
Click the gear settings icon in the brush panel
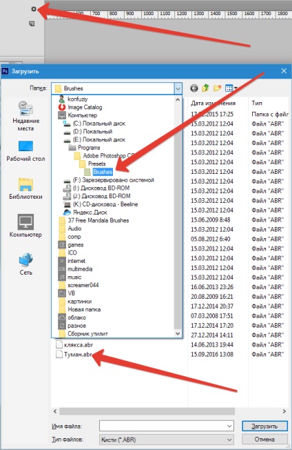[x=34, y=9]
